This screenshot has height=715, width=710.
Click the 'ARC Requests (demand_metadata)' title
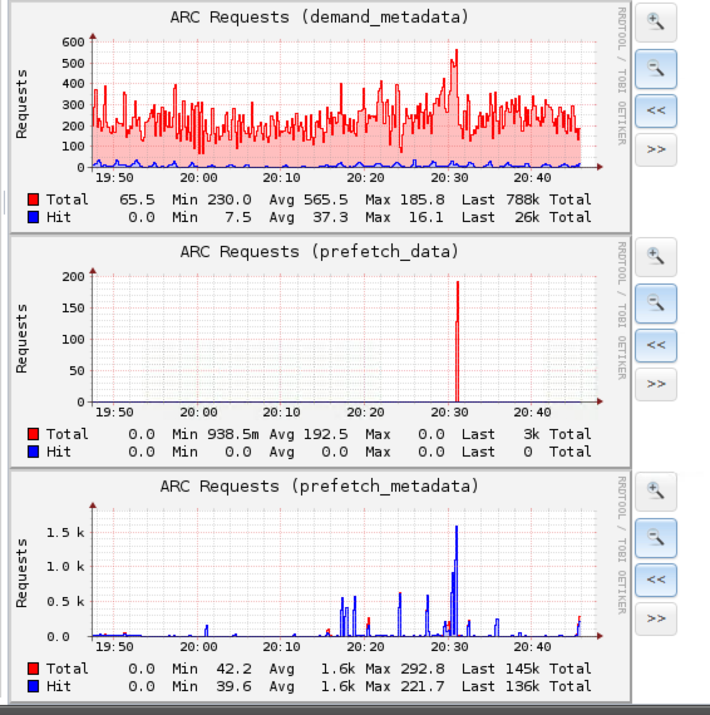pos(319,18)
